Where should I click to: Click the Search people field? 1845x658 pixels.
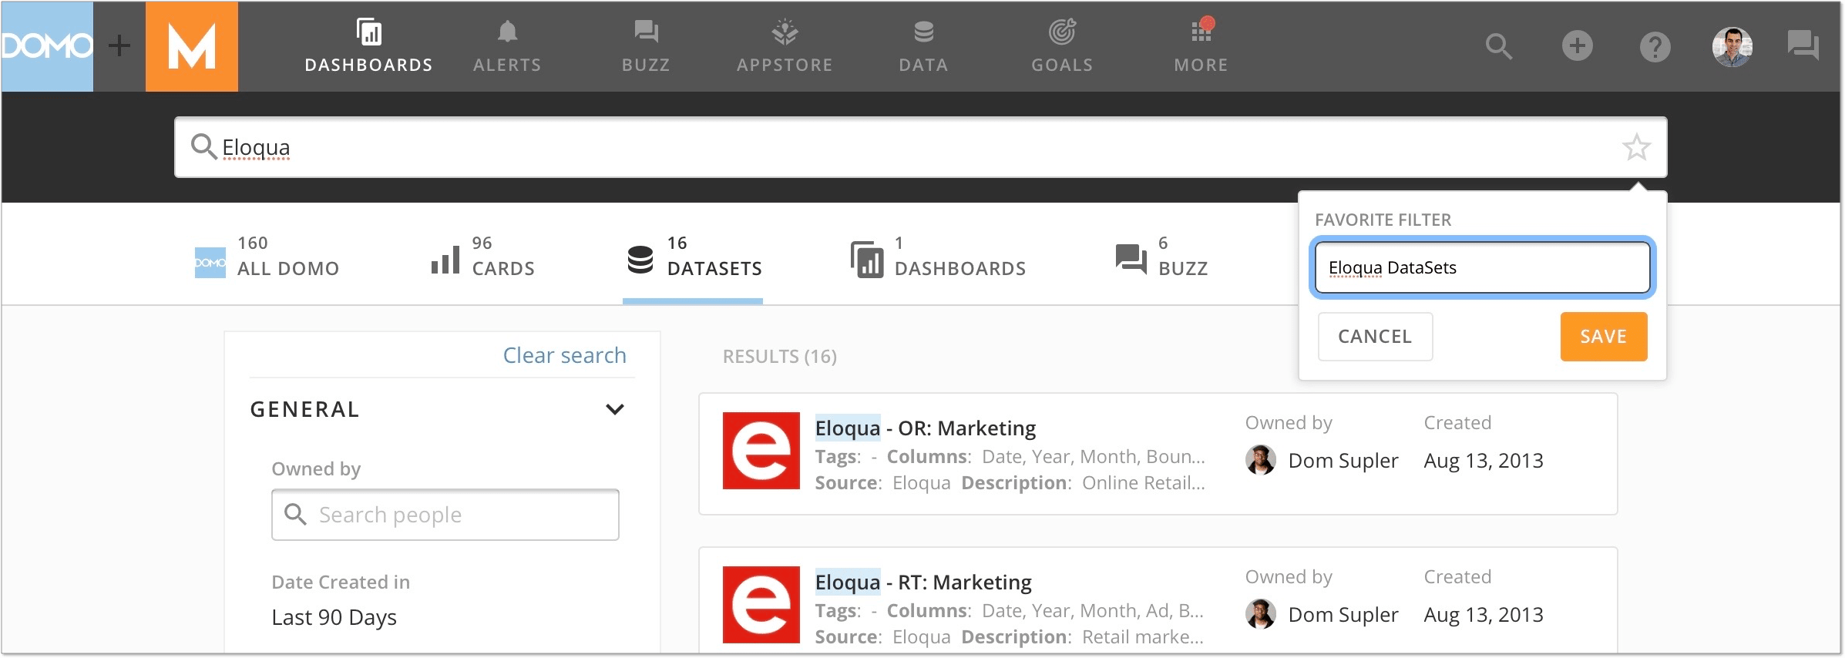pos(445,515)
